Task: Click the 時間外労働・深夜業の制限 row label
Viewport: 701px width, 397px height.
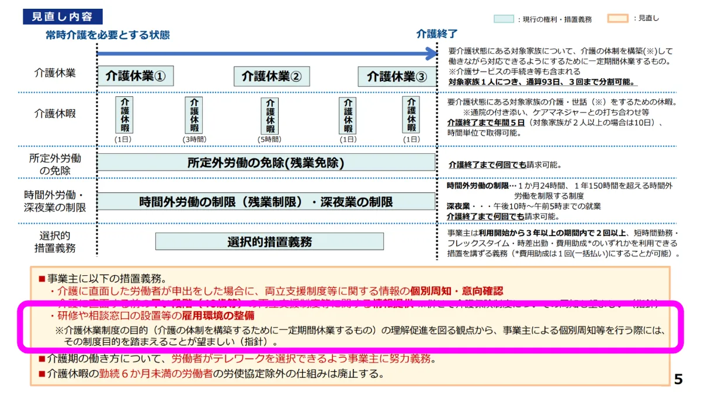Action: pos(55,201)
